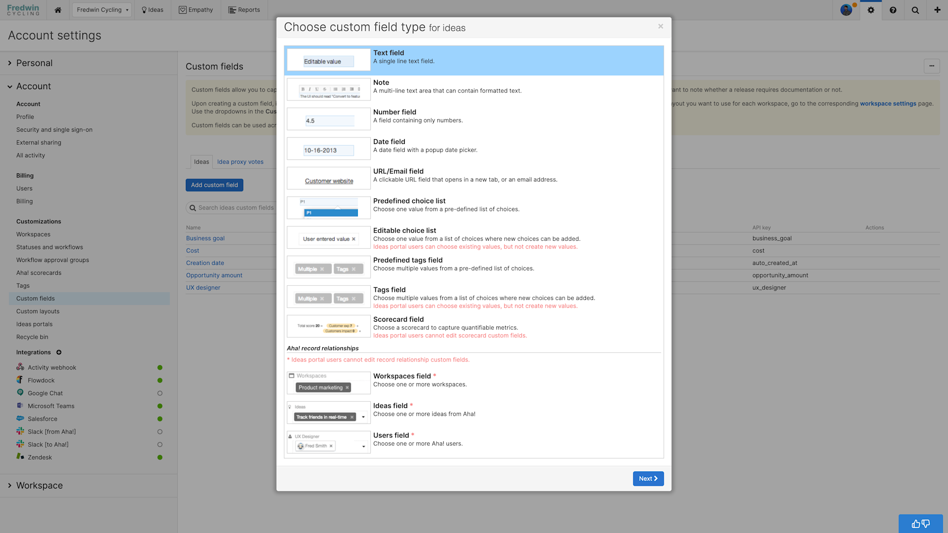948x533 pixels.
Task: Open the Reports menu
Action: coord(244,10)
